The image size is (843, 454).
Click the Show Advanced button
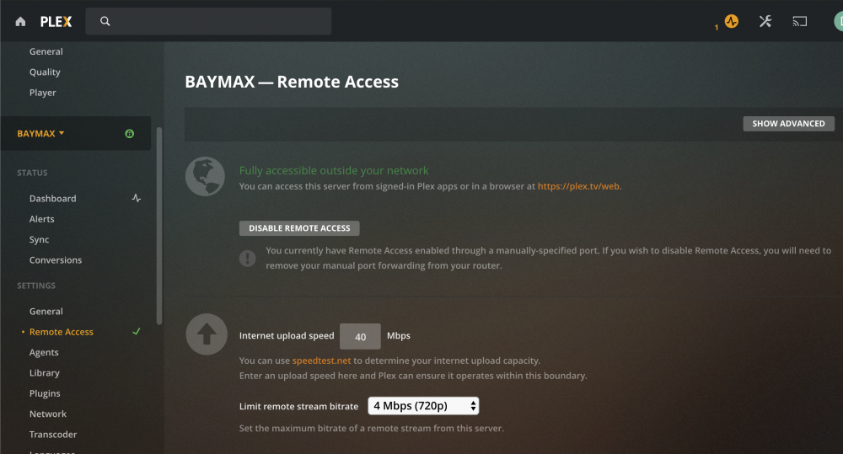[x=788, y=124]
